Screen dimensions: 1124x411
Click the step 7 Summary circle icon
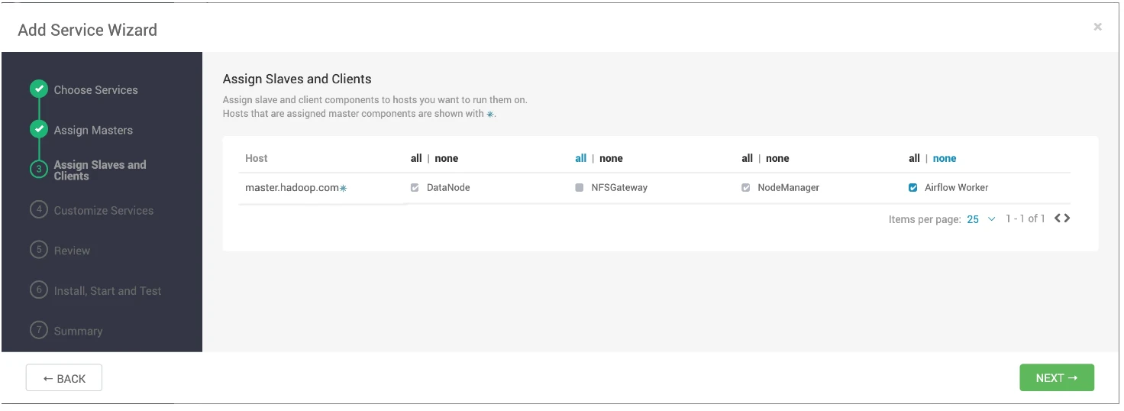(x=39, y=330)
